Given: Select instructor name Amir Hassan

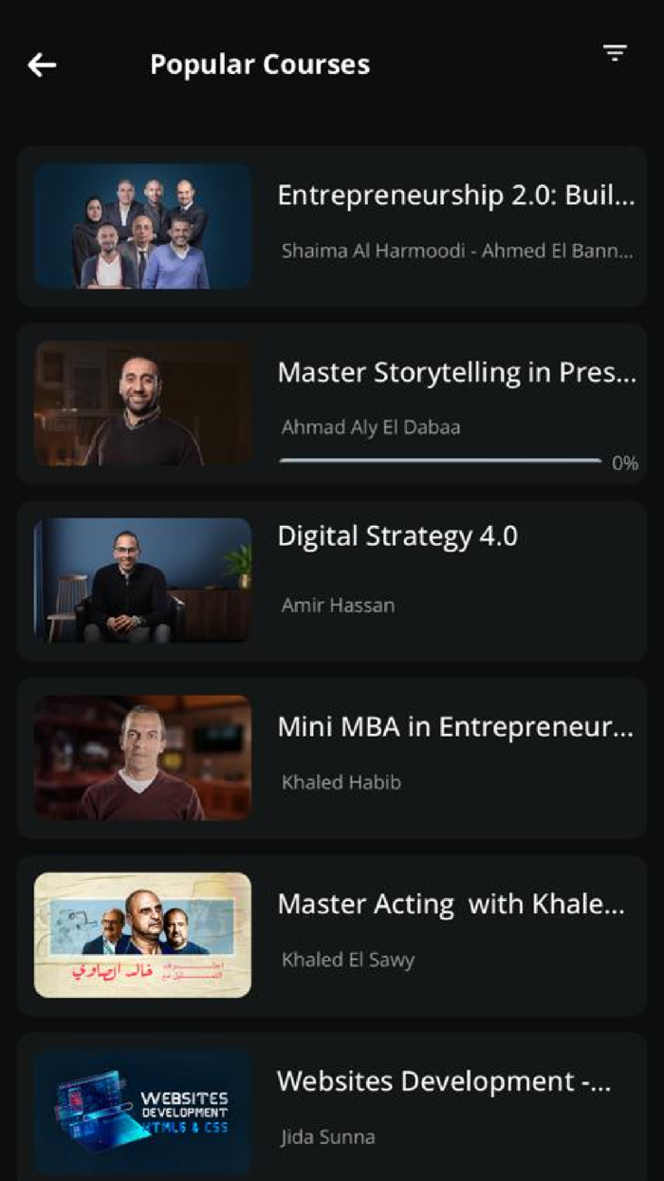Looking at the screenshot, I should [338, 605].
